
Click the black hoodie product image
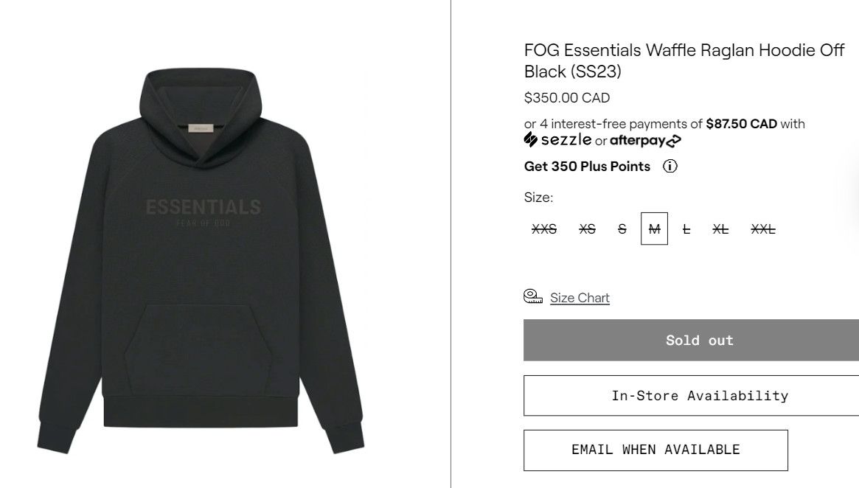[x=201, y=261]
